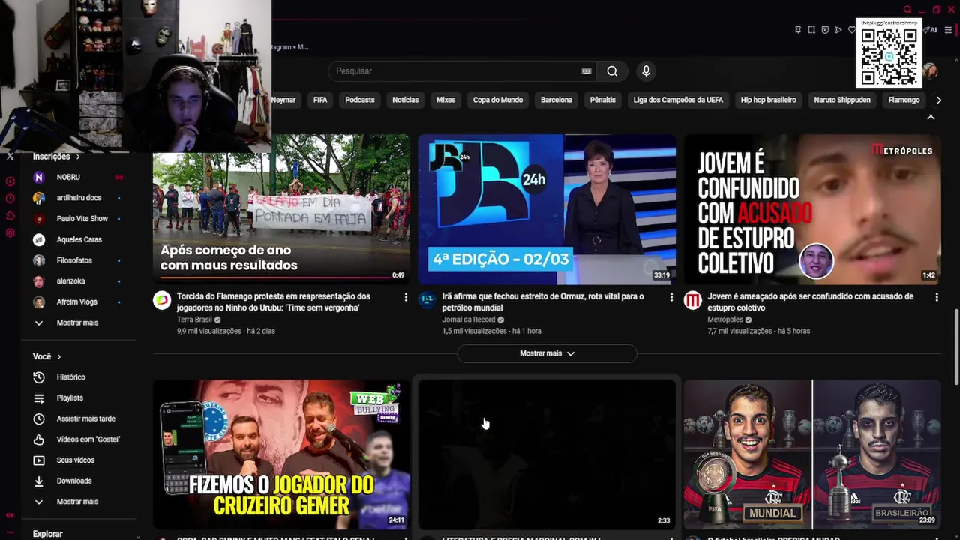The width and height of the screenshot is (960, 540).
Task: Open the Terra Brasil channel avatar
Action: [x=162, y=301]
